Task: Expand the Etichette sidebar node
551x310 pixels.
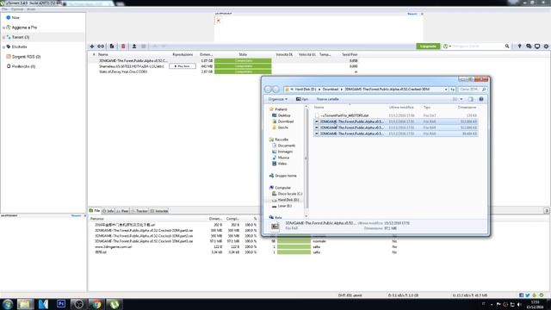Action: point(3,46)
